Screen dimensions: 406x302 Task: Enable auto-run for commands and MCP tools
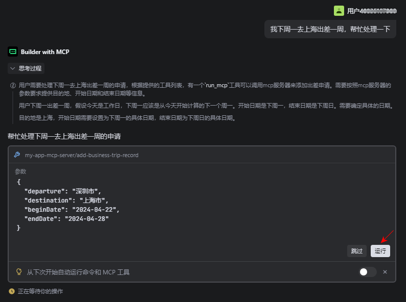click(368, 272)
